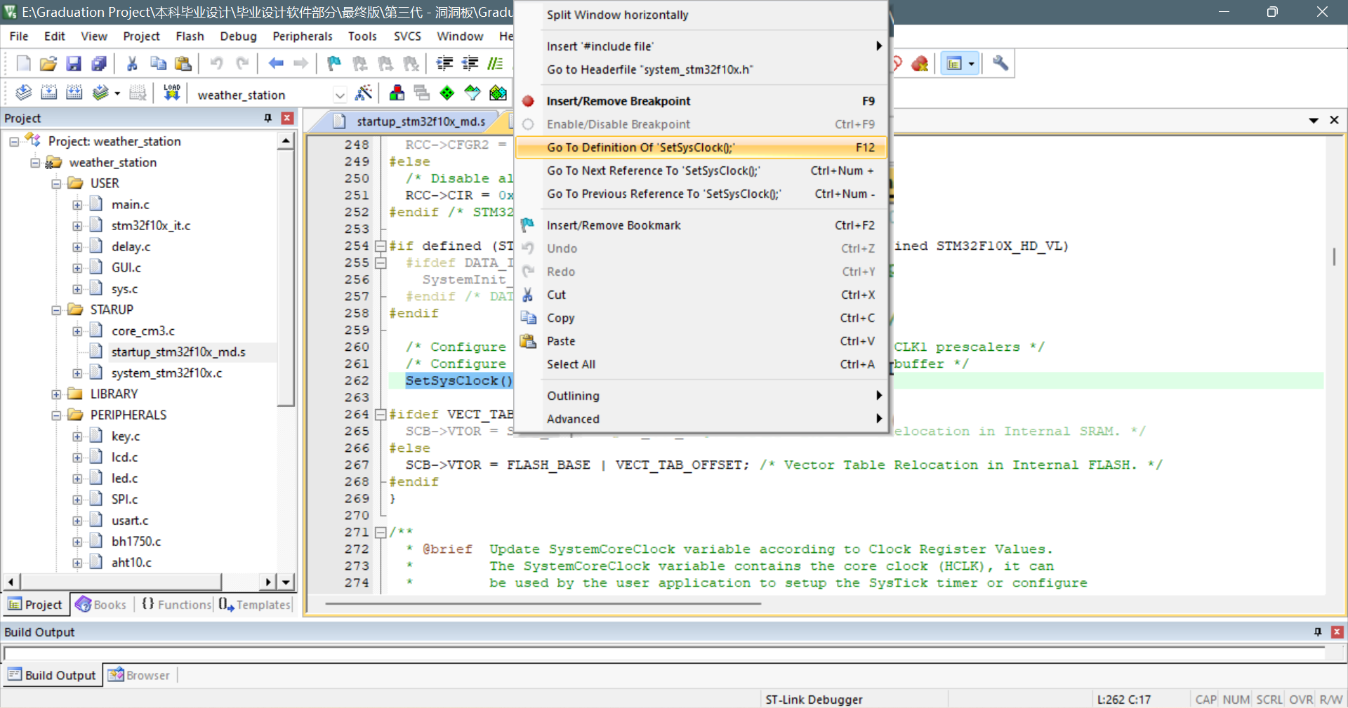Screen dimensions: 1348x708
Task: Pin the Project panel open
Action: pos(267,118)
